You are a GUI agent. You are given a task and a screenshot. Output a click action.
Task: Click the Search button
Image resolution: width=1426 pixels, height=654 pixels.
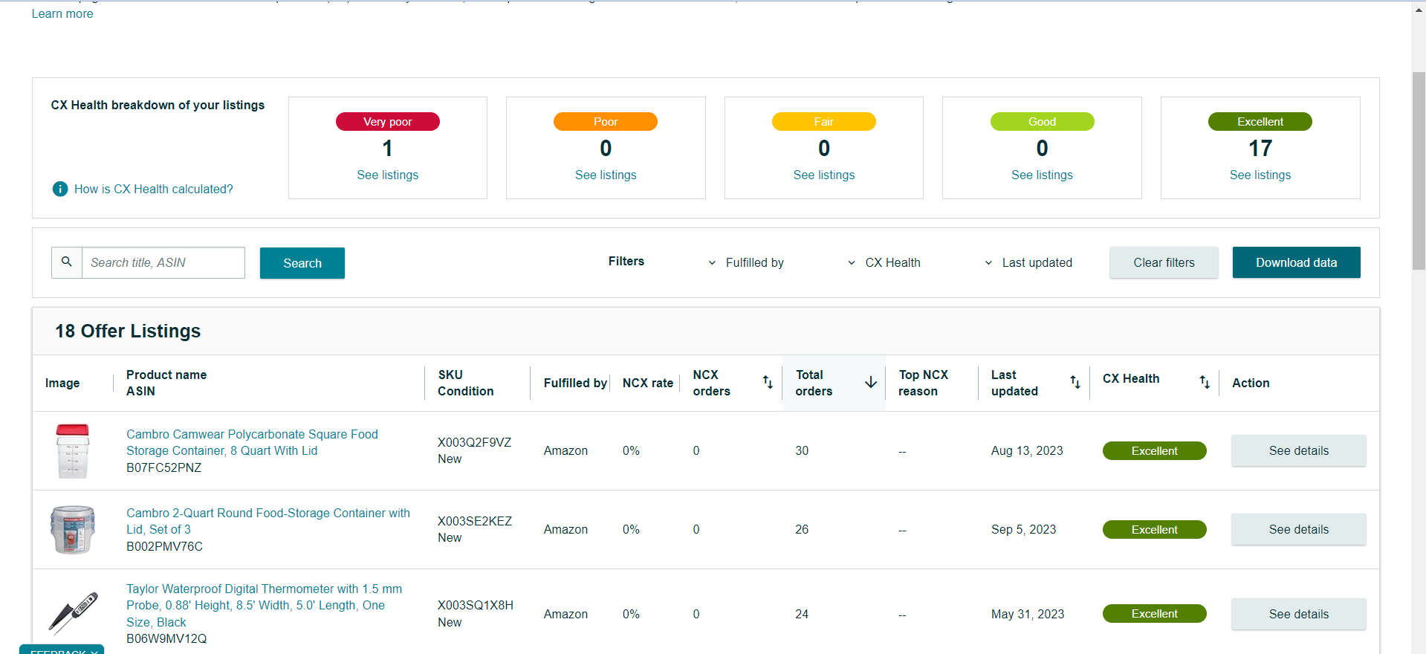click(x=302, y=263)
